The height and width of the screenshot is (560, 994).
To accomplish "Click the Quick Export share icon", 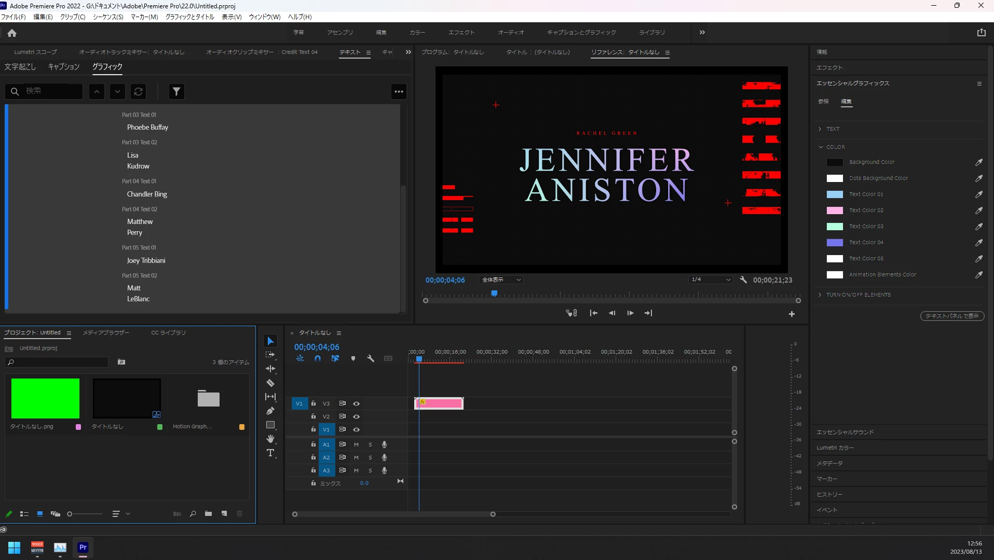I will coord(981,32).
